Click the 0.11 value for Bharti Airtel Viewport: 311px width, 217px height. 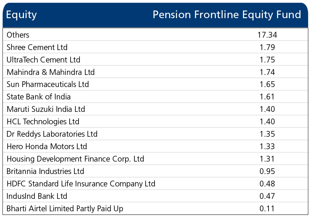tap(267, 208)
